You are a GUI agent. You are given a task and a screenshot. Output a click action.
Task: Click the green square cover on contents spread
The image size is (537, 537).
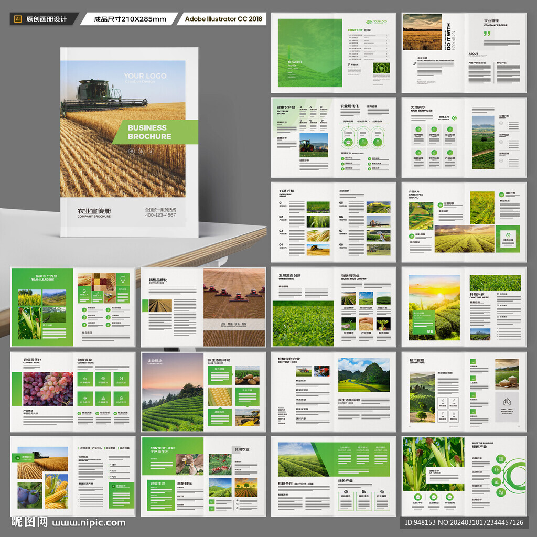click(310, 53)
